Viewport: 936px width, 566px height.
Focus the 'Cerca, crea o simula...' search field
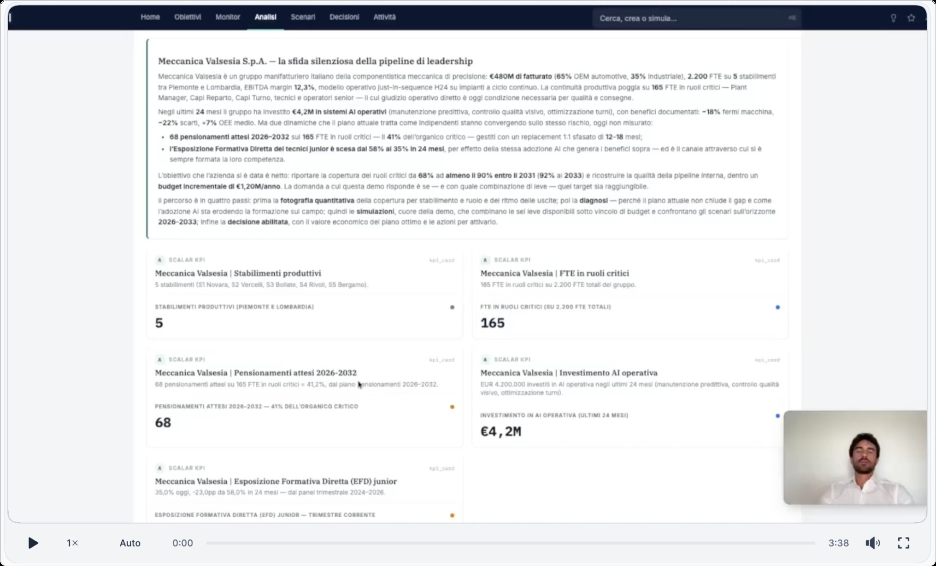pos(696,18)
